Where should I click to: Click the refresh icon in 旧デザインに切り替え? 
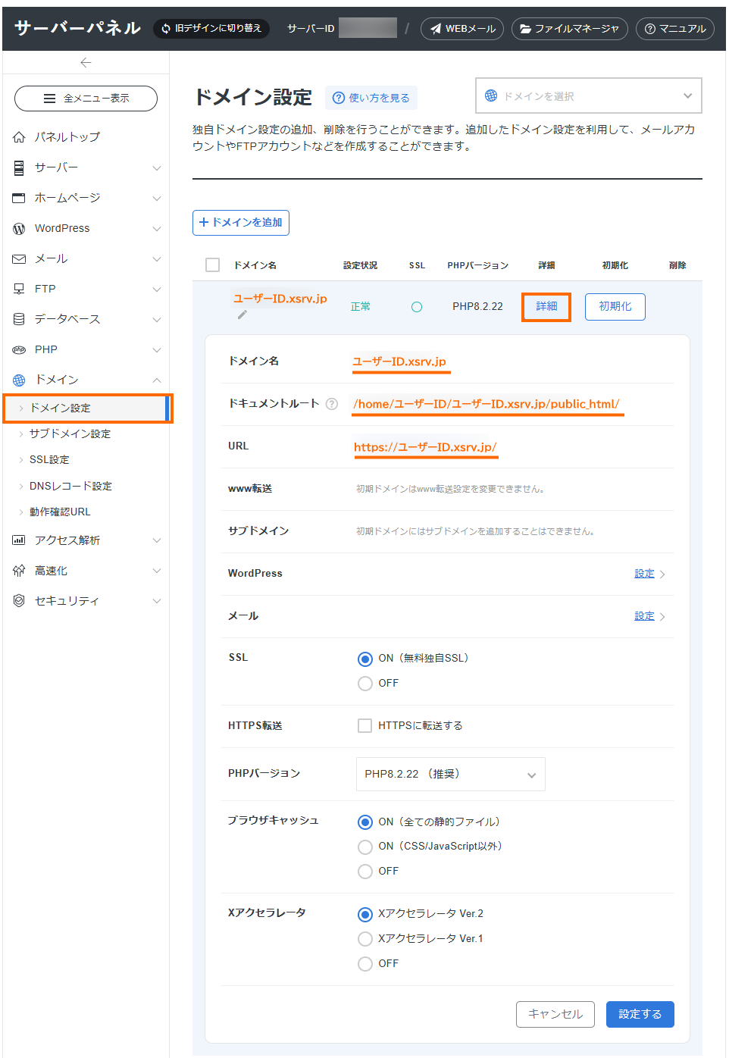click(x=166, y=29)
